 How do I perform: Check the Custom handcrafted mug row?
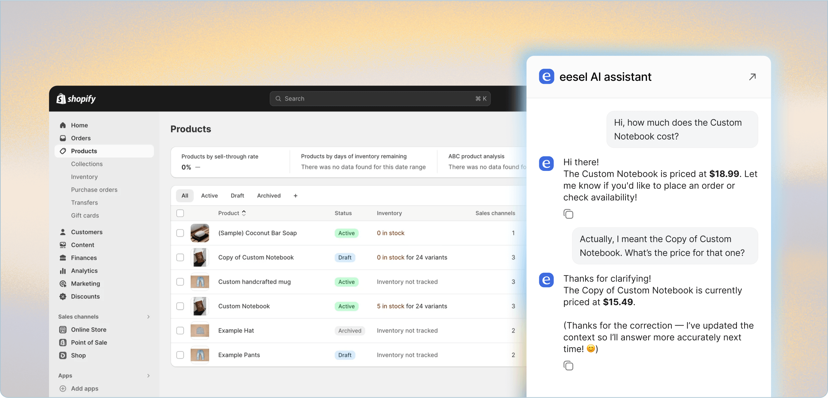tap(180, 282)
